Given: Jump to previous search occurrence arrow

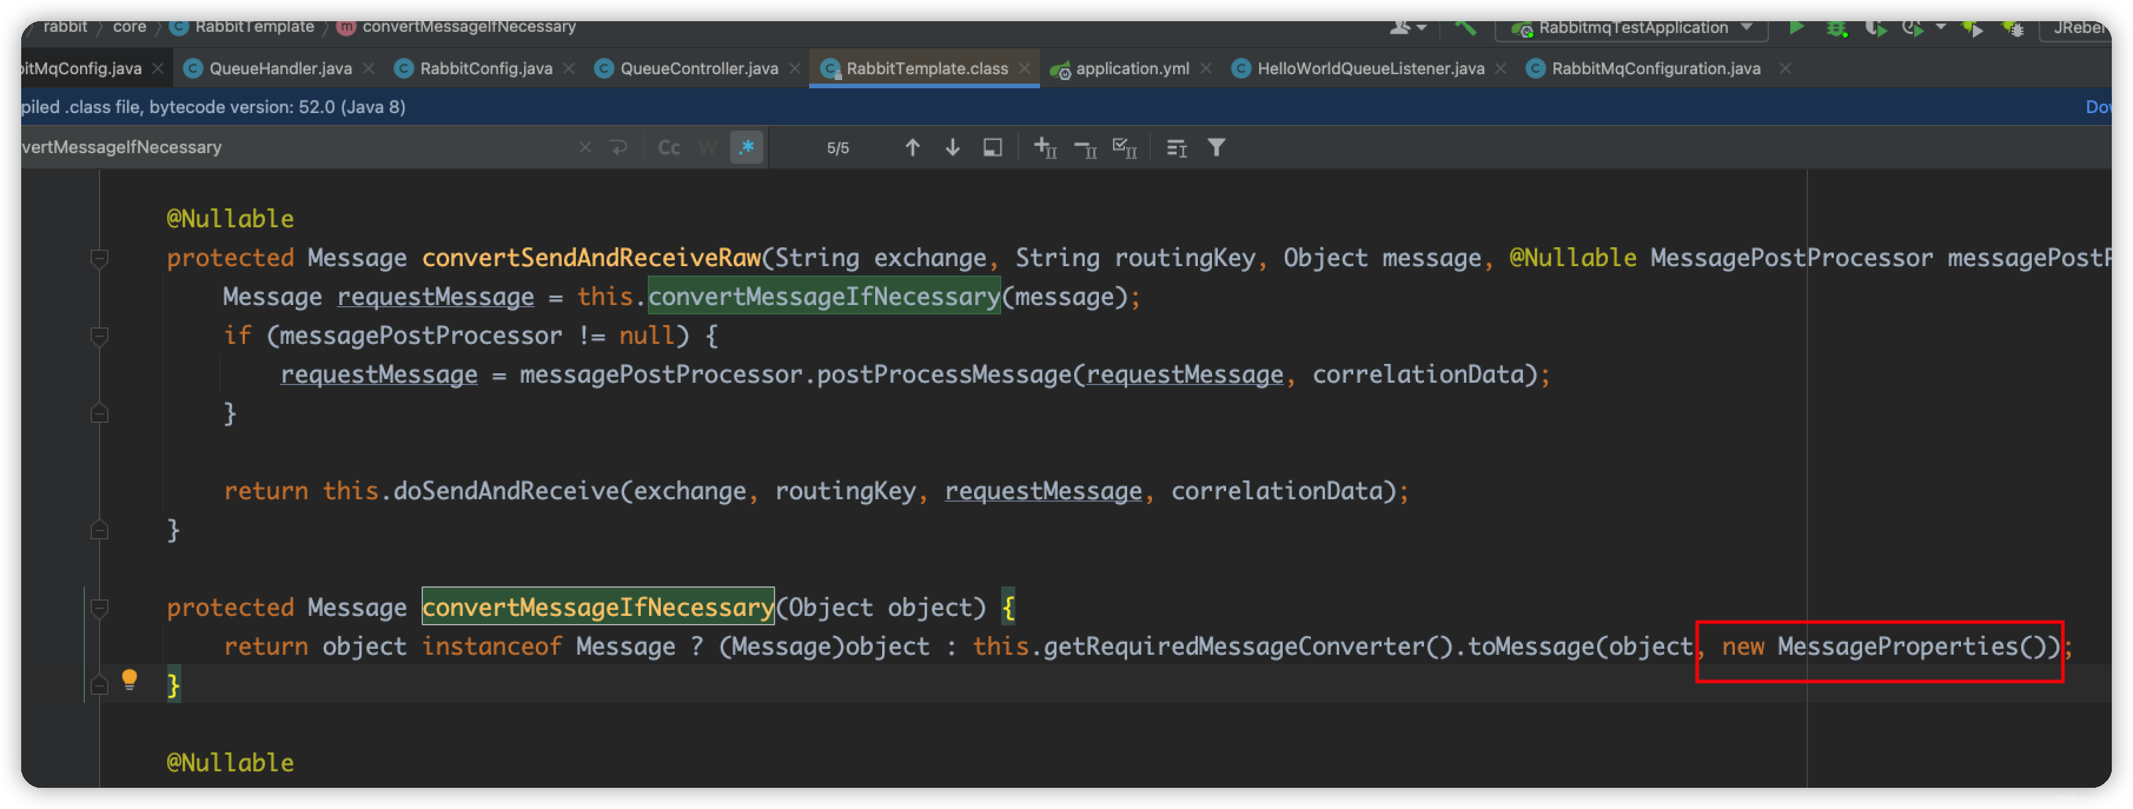Looking at the screenshot, I should coord(912,147).
